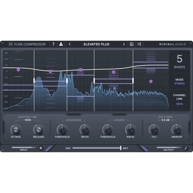
Task: Click the Dry label
Action: (68, 148)
